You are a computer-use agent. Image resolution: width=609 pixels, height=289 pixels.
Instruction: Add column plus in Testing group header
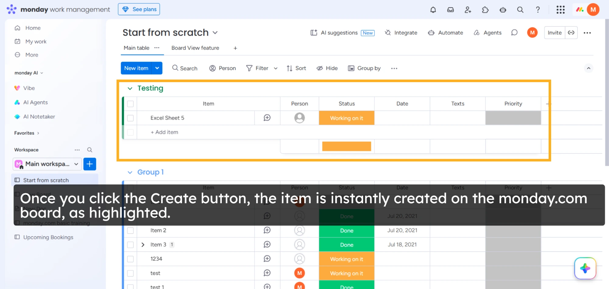point(548,104)
